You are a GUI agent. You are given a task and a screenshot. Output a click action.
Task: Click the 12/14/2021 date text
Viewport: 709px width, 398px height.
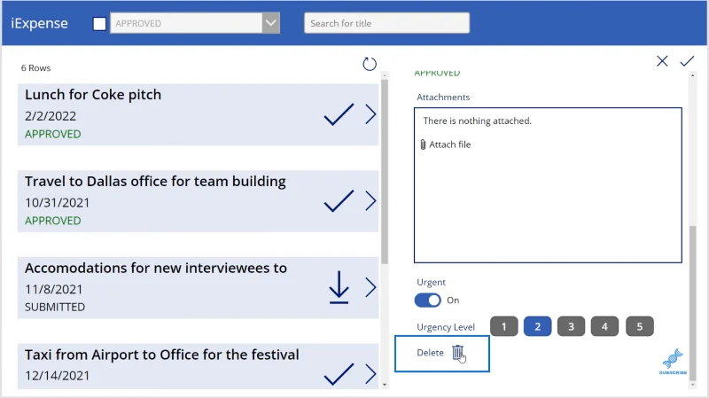57,376
